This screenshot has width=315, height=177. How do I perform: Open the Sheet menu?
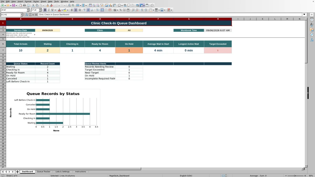click(43, 1)
